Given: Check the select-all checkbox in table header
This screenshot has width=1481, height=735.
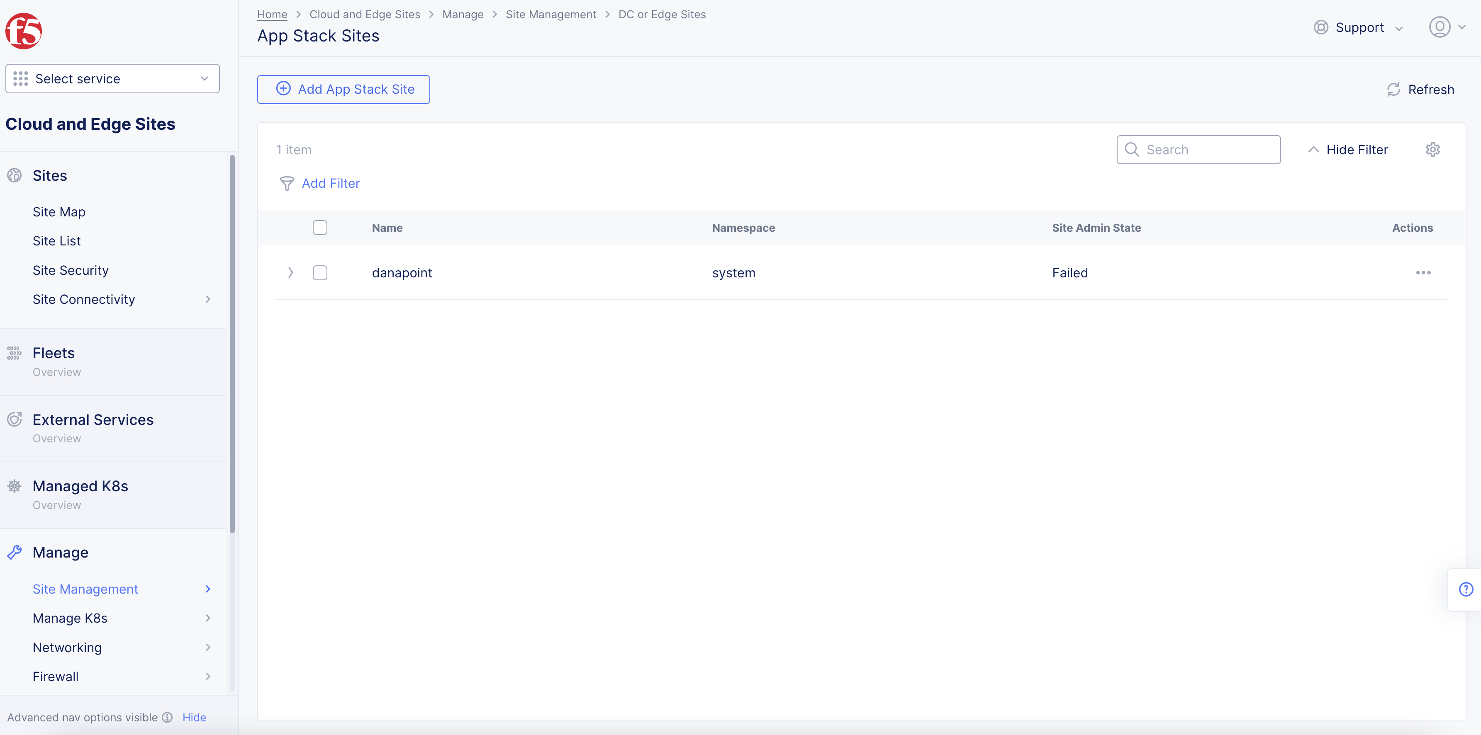Looking at the screenshot, I should pos(320,228).
